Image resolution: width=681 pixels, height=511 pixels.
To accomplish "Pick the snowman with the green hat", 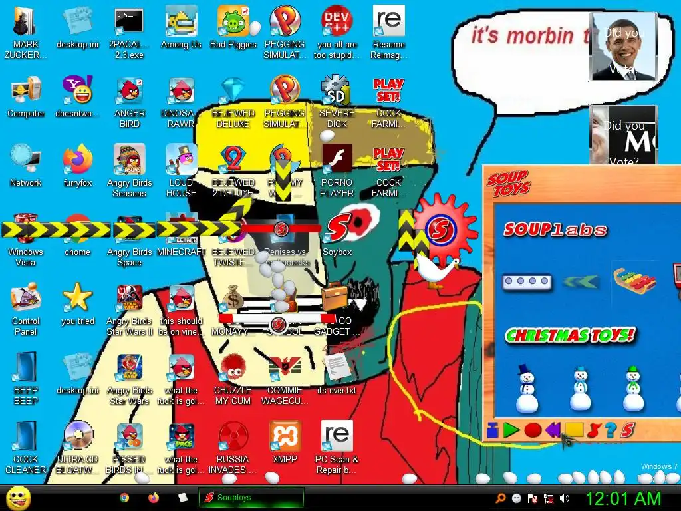I will tap(633, 389).
